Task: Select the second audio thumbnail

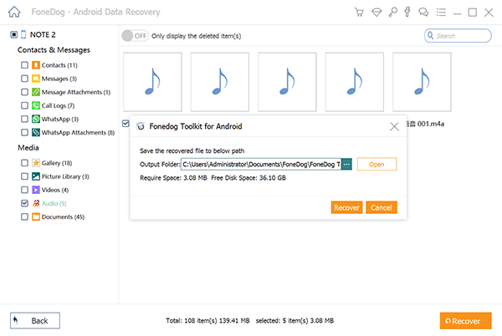Action: tap(220, 82)
